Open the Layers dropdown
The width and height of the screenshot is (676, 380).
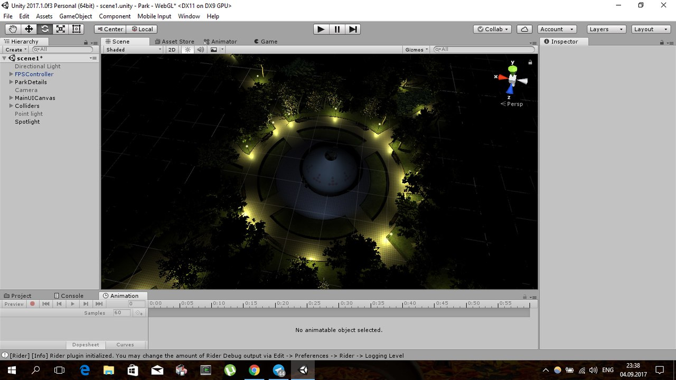pos(606,29)
